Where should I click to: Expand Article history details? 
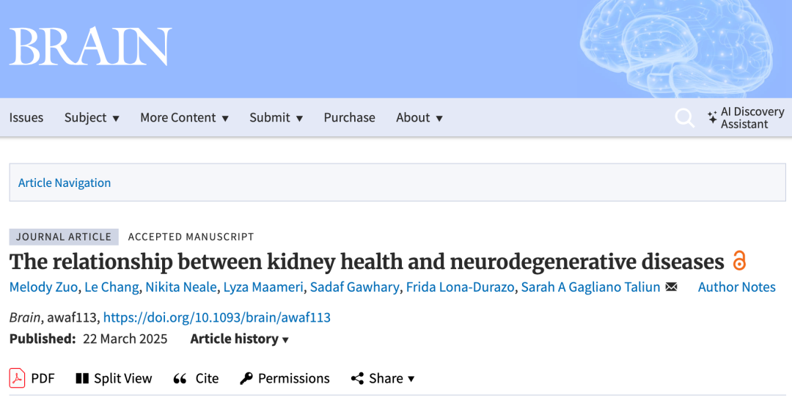(239, 339)
